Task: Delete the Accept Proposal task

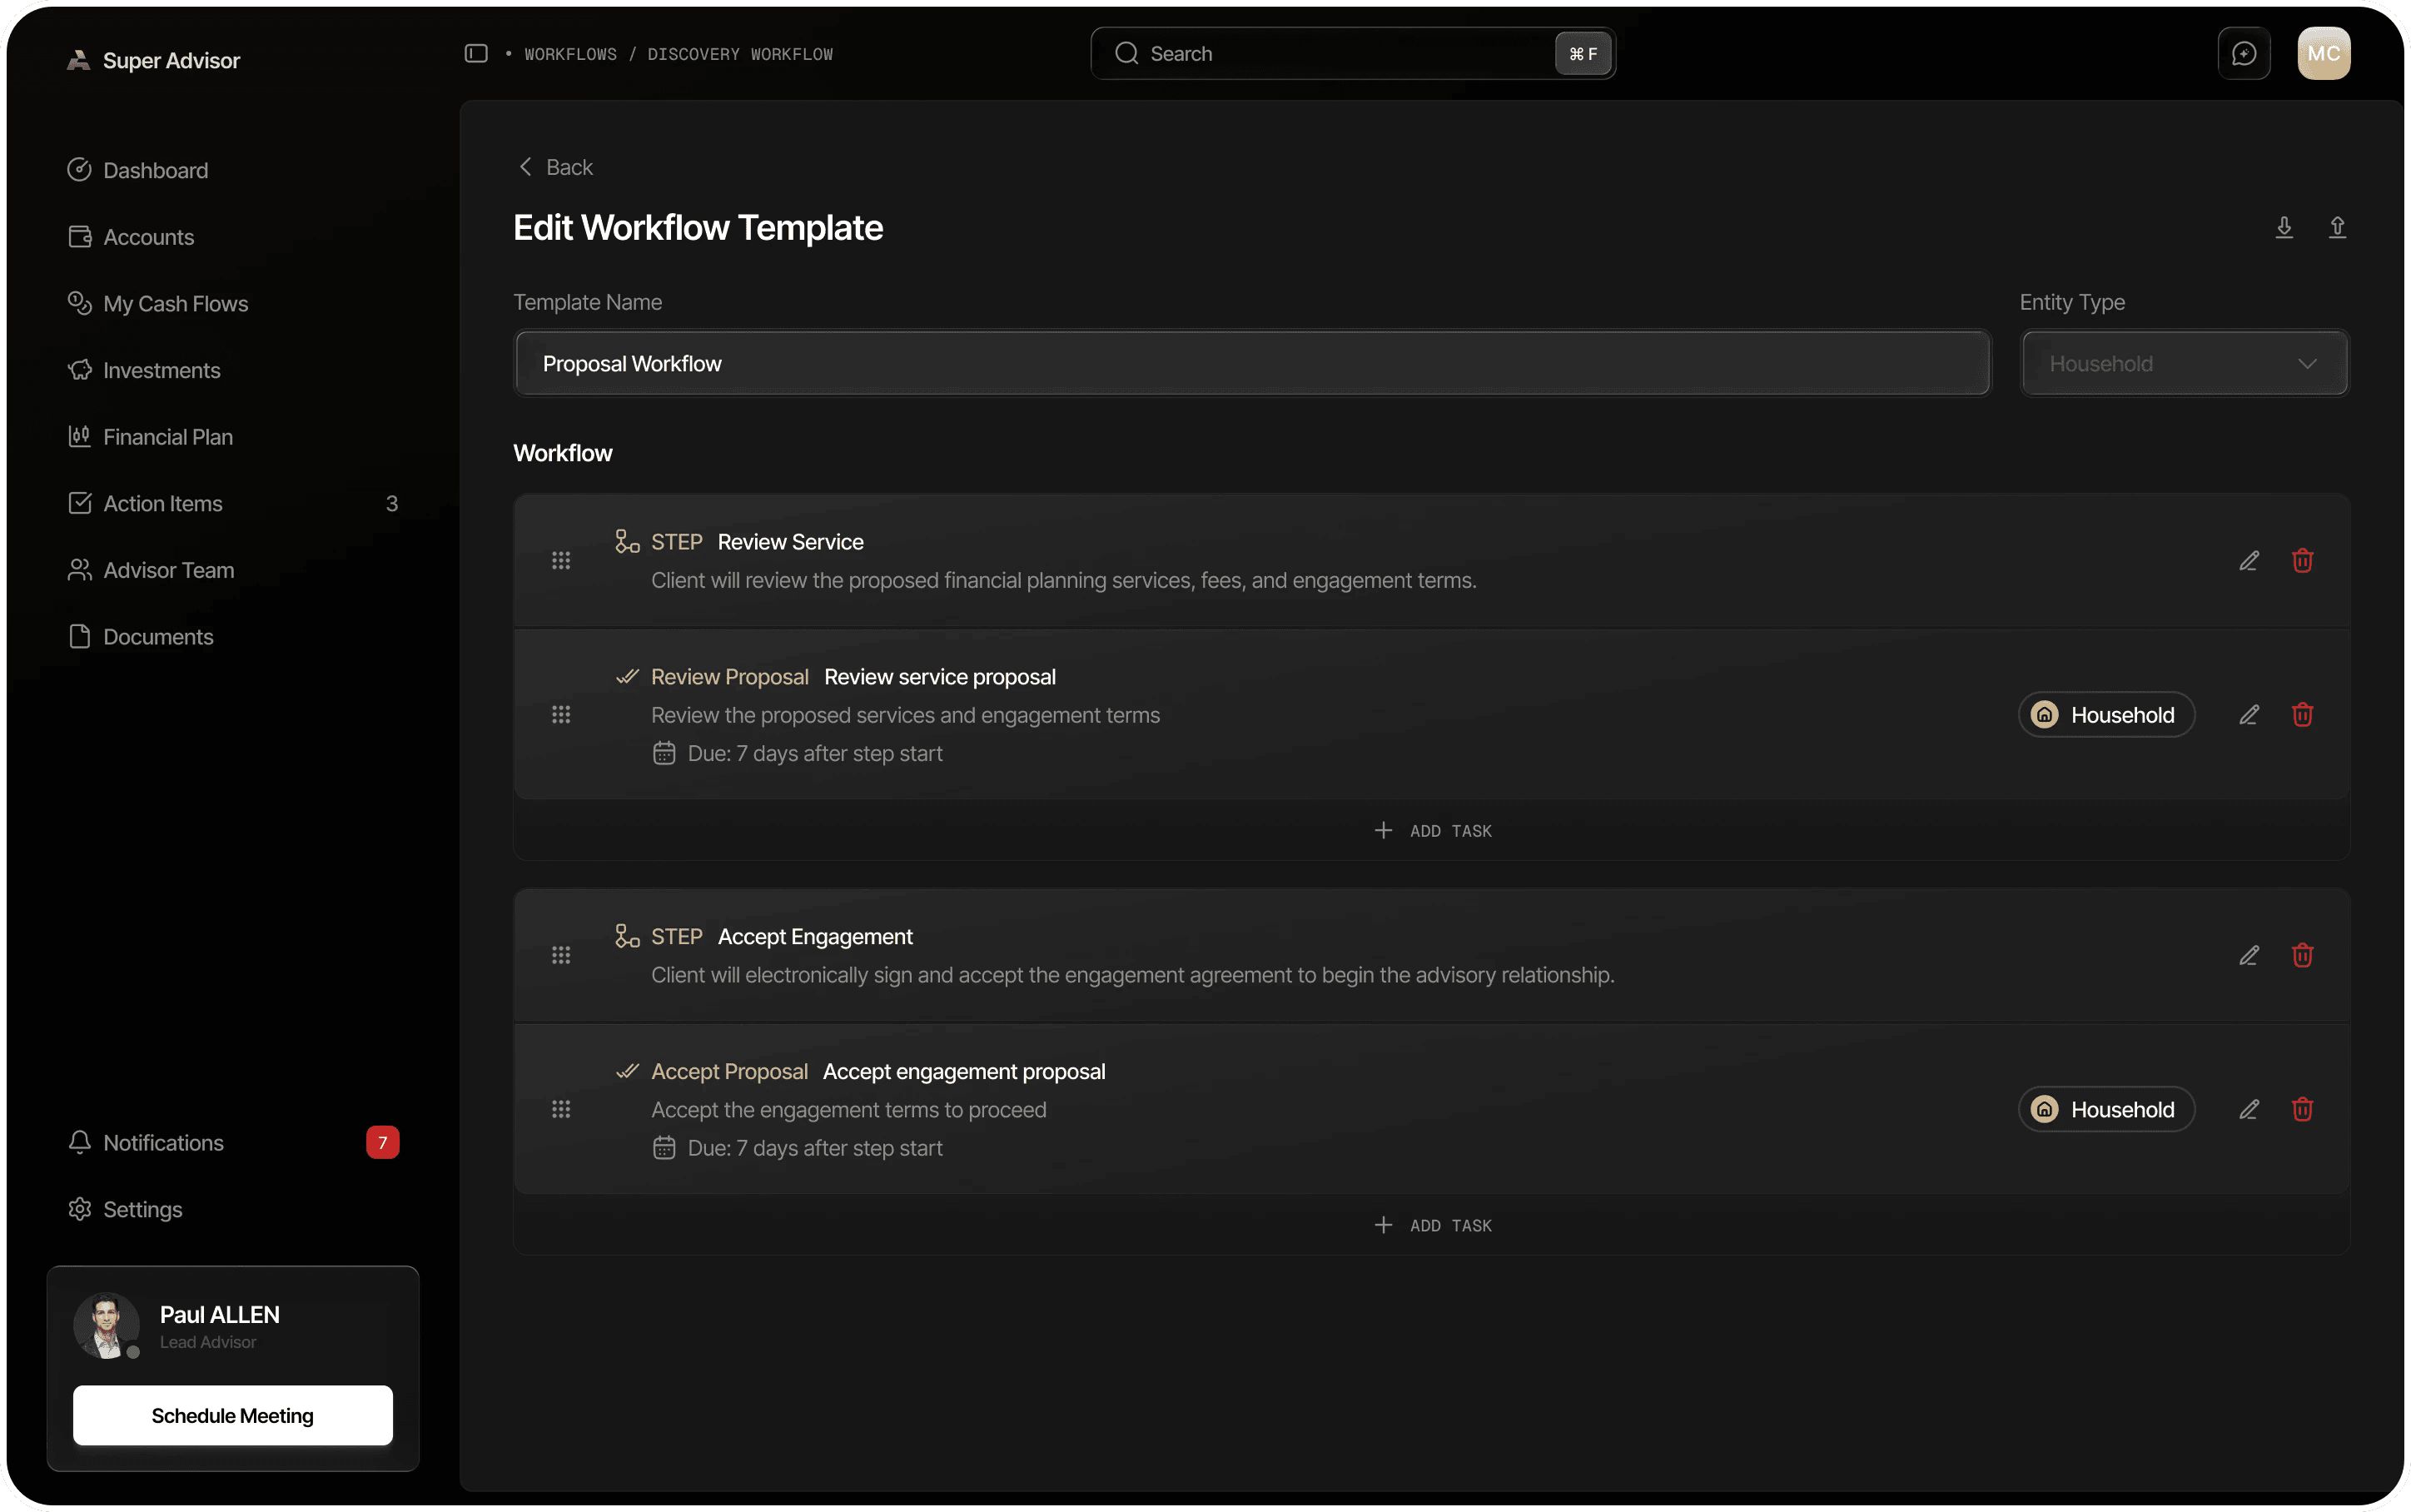Action: pyautogui.click(x=2302, y=1110)
